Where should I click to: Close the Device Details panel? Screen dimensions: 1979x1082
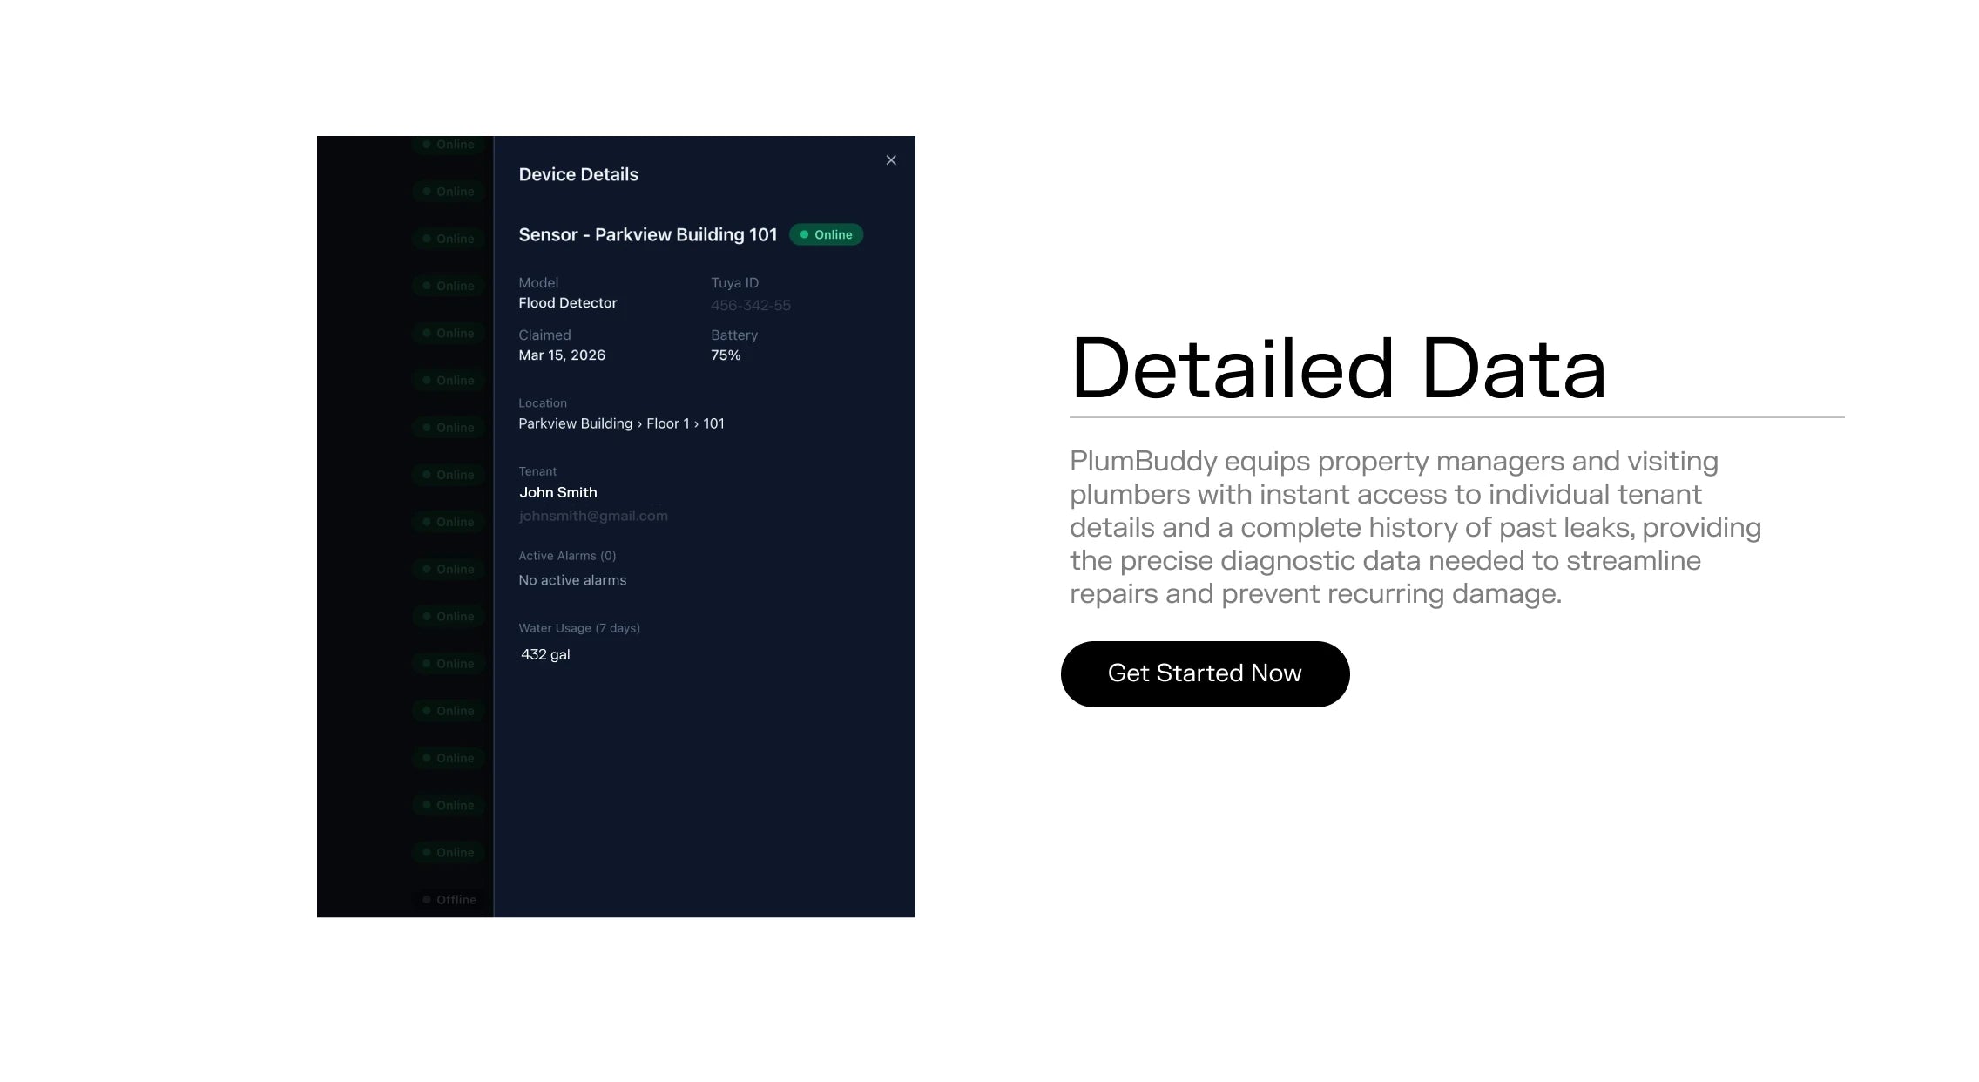click(890, 160)
